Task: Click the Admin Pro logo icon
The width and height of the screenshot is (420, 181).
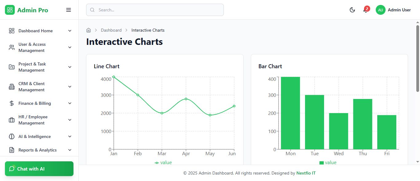Action: [x=10, y=10]
